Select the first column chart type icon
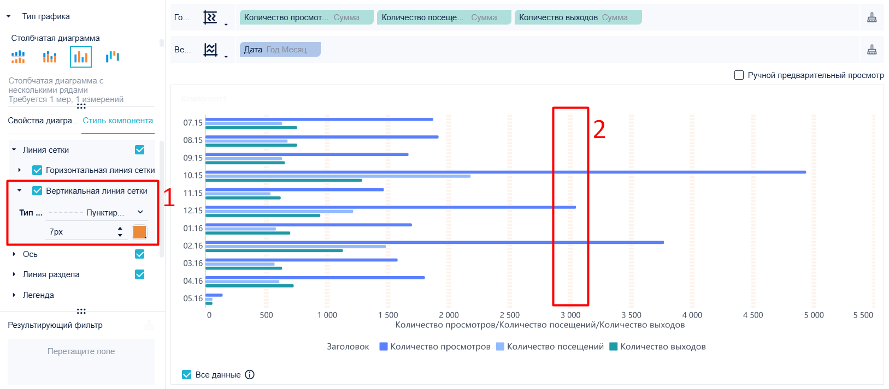The height and width of the screenshot is (389, 889). tap(18, 57)
